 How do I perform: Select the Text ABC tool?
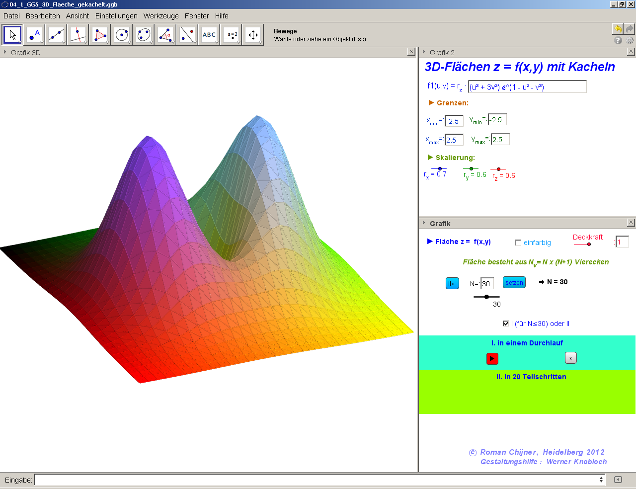pyautogui.click(x=209, y=35)
